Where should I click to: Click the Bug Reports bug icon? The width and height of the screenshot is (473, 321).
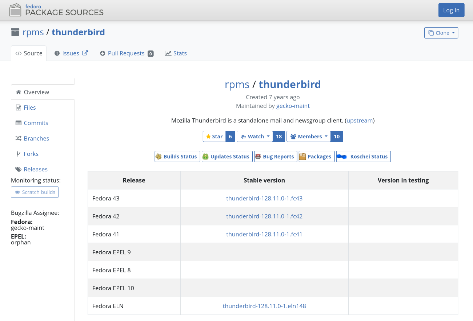258,157
